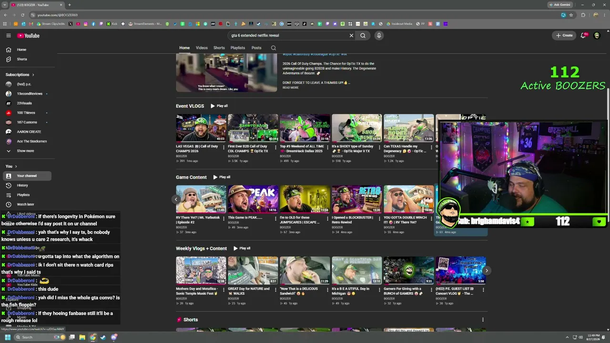The height and width of the screenshot is (343, 610).
Task: Reload the page in Chrome
Action: coord(22,15)
